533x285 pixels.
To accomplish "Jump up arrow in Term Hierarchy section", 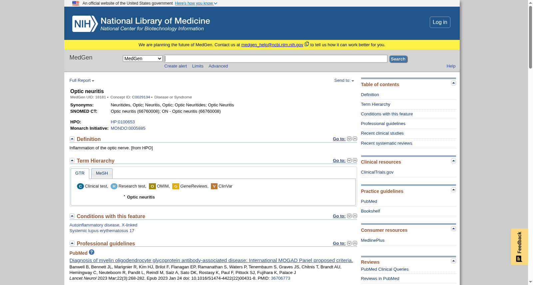I will 355,161.
